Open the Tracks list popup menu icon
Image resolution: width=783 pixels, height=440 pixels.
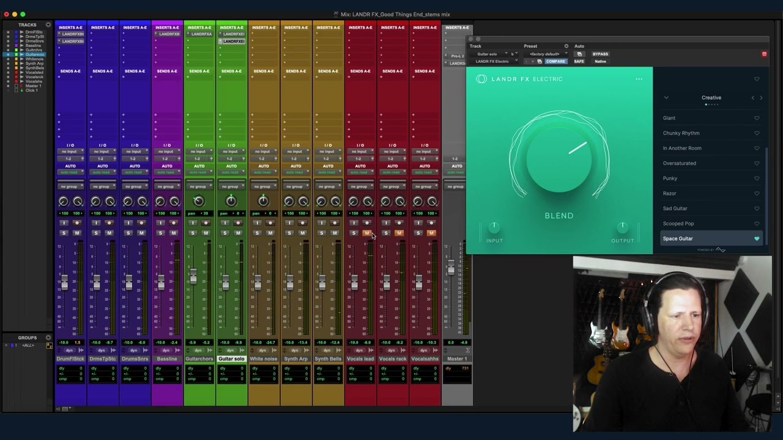point(48,25)
